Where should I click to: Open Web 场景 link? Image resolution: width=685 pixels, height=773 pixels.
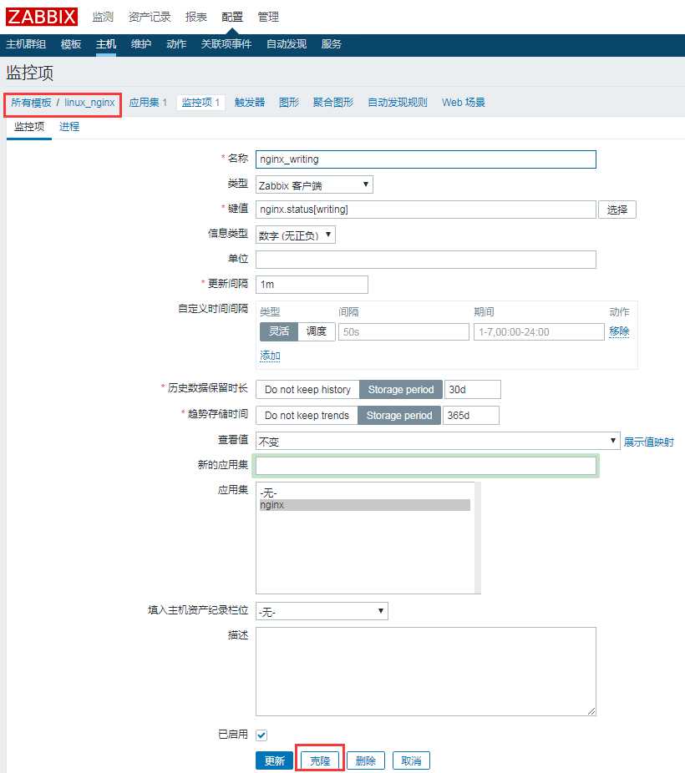[x=463, y=103]
